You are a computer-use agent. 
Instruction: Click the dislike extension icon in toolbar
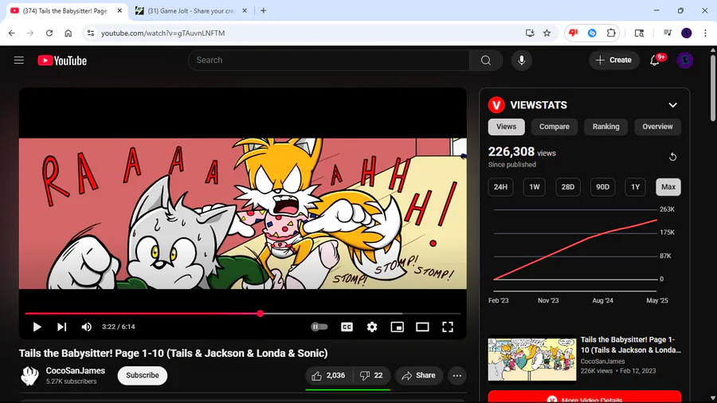click(x=573, y=33)
